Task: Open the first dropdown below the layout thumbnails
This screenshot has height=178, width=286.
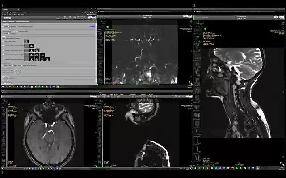Action: tap(9, 65)
